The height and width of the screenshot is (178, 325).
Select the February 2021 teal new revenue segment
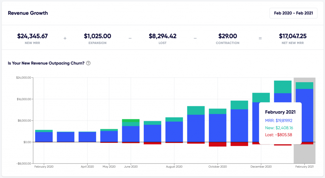(x=304, y=86)
